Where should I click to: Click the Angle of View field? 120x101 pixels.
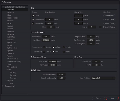[91, 37]
